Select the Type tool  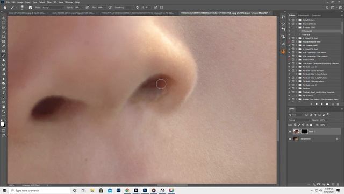pos(4,93)
